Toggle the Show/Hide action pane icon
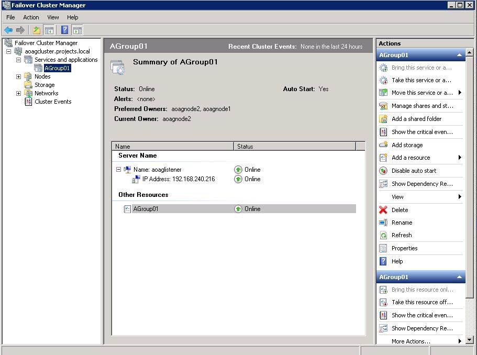This screenshot has width=477, height=355. coord(77,30)
